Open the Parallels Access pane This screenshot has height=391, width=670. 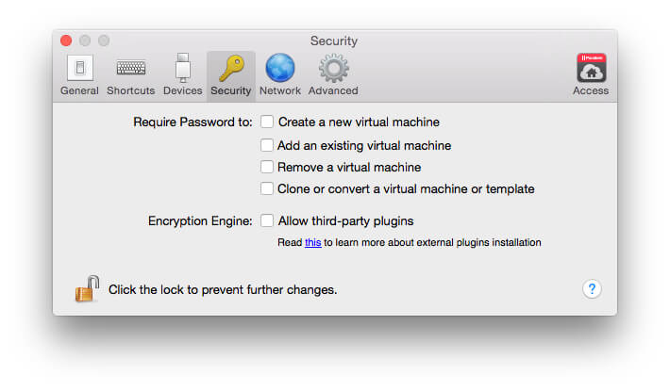pyautogui.click(x=591, y=75)
